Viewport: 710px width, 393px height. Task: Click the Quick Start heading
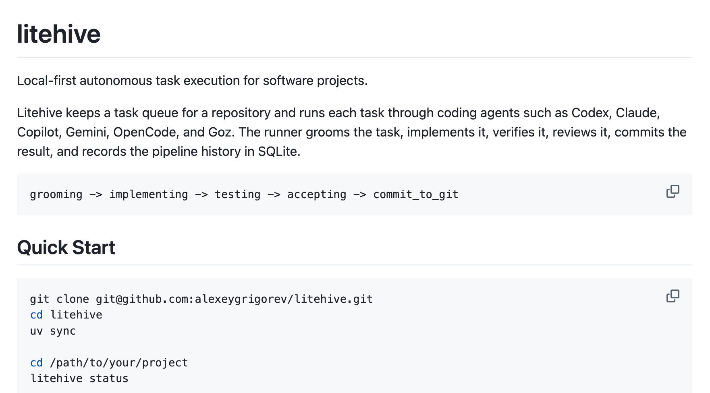coord(66,247)
